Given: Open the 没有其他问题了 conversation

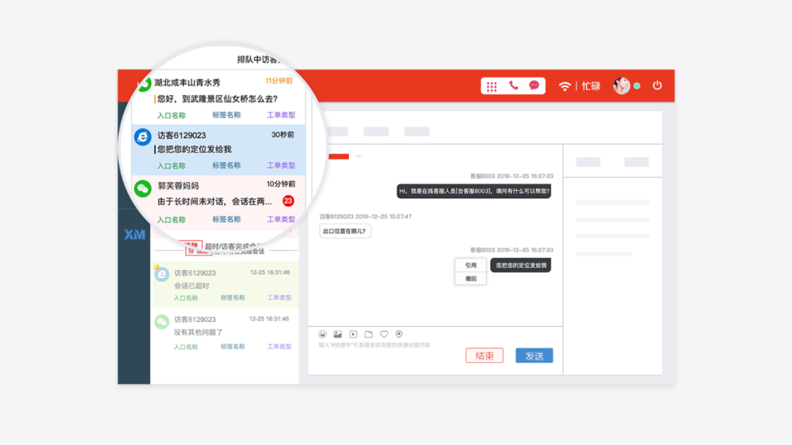Looking at the screenshot, I should tap(225, 332).
